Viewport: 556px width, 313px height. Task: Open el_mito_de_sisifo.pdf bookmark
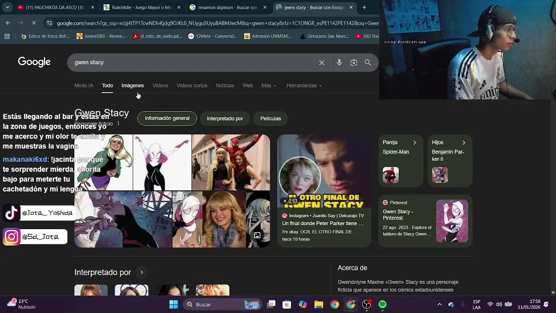pyautogui.click(x=157, y=37)
